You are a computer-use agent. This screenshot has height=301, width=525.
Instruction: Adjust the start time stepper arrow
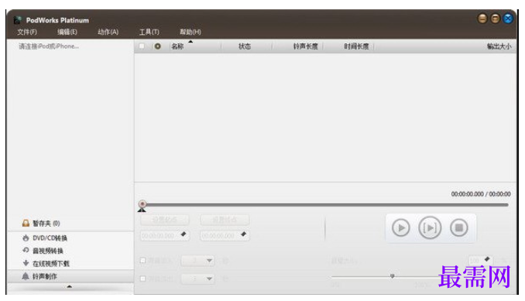184,234
